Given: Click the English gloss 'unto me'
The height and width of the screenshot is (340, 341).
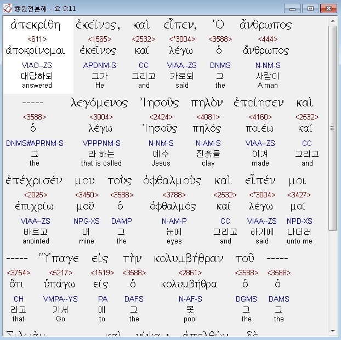Looking at the screenshot, I should tap(299, 241).
